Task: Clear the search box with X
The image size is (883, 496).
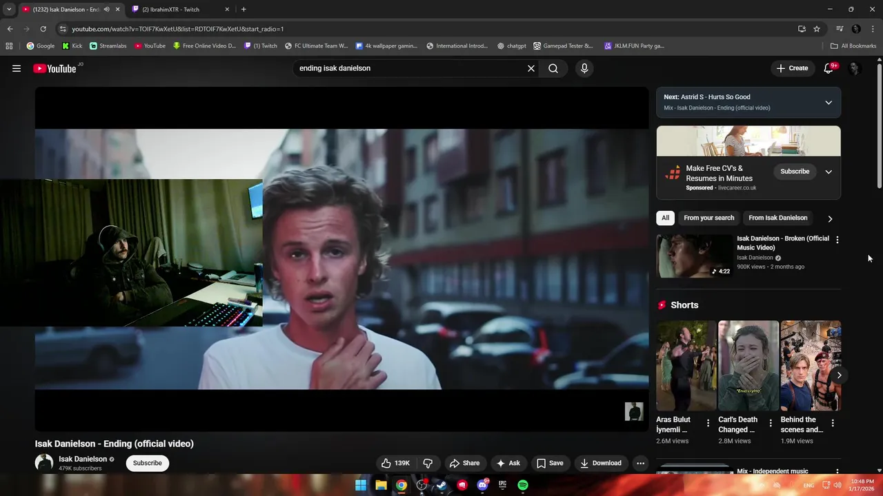Action: click(x=531, y=68)
